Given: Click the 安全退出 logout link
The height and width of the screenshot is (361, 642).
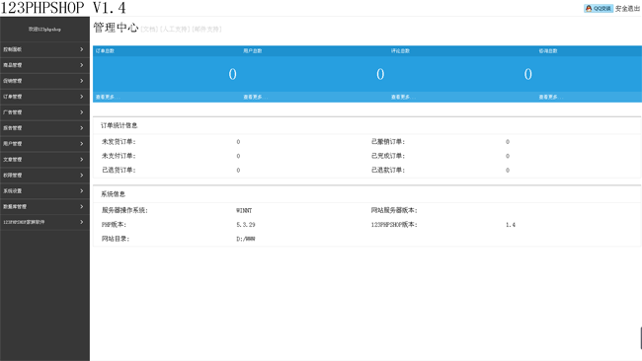Looking at the screenshot, I should (x=627, y=8).
